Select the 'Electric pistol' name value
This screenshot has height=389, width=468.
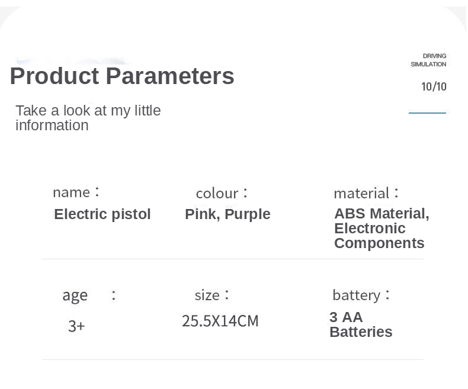102,214
